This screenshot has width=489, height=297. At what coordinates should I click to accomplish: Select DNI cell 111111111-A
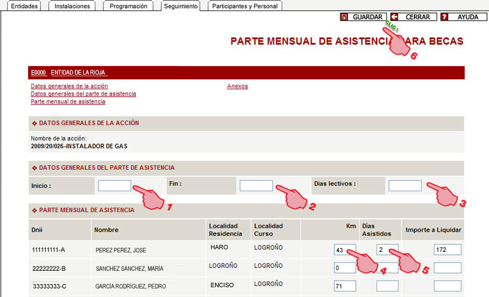[48, 250]
